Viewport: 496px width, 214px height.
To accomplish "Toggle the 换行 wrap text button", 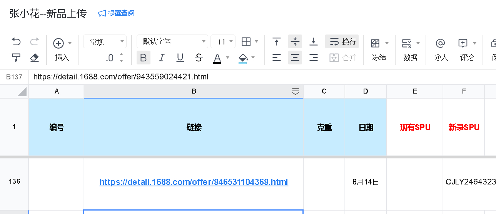I will tap(342, 41).
